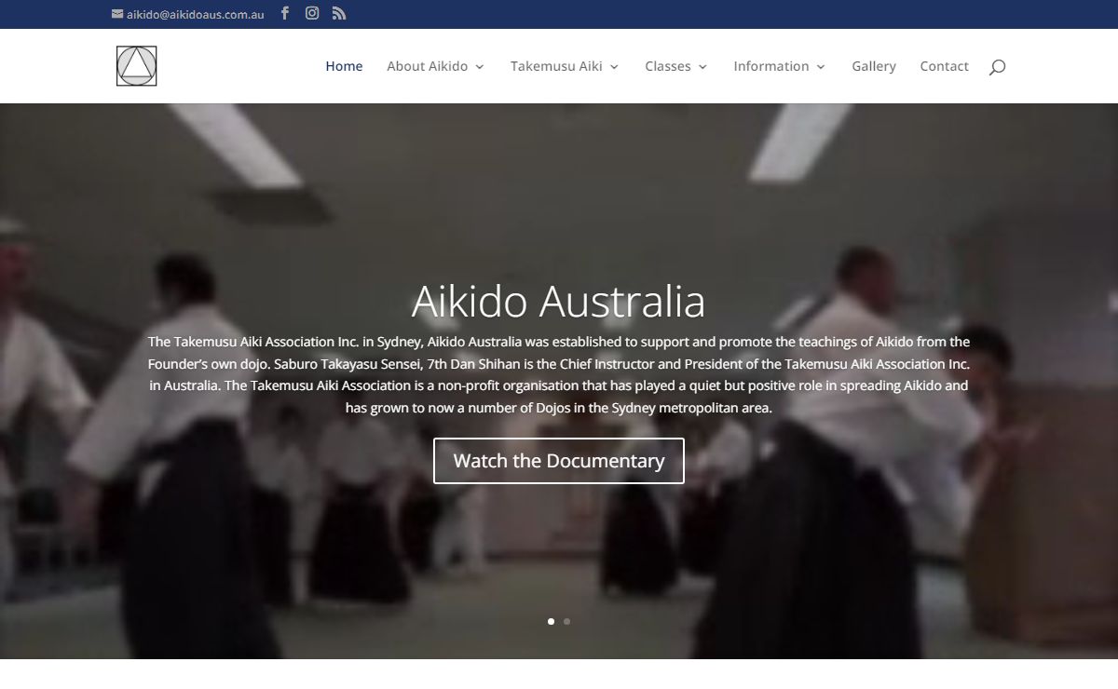Select the first slider dot
This screenshot has height=689, width=1118.
[551, 621]
